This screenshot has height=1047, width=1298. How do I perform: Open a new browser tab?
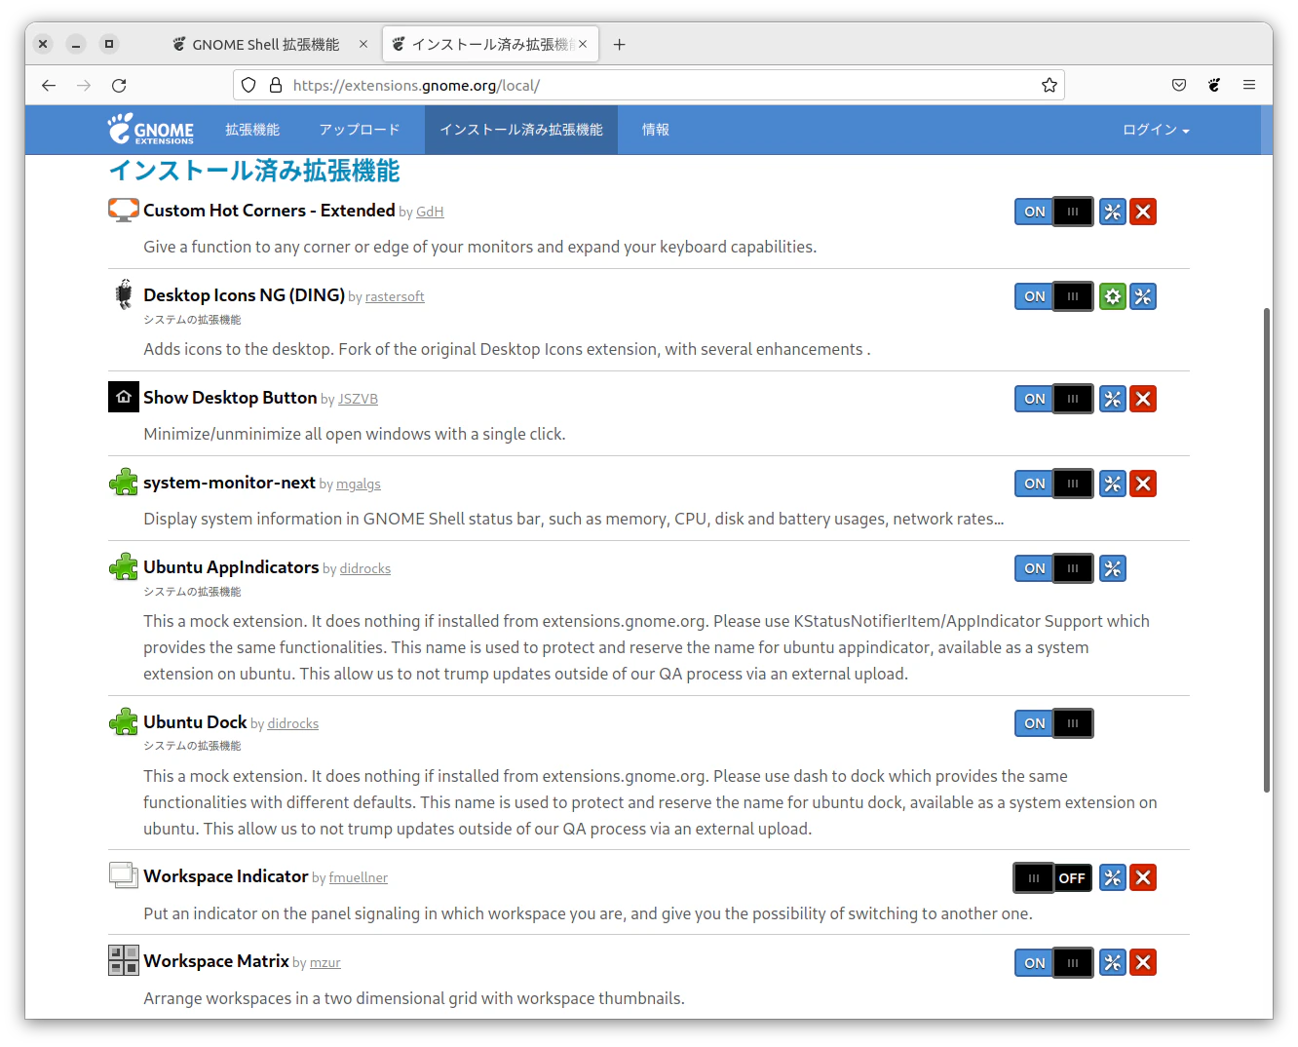[620, 44]
